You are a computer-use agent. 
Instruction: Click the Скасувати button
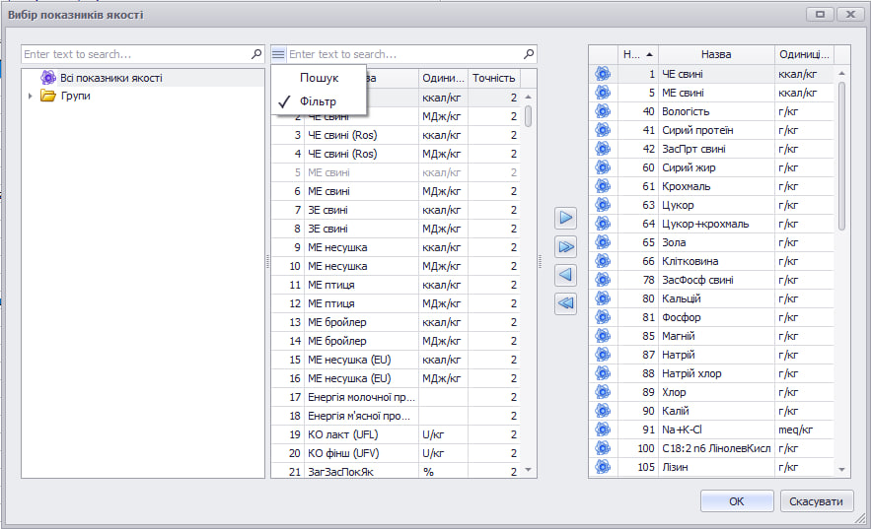pyautogui.click(x=816, y=501)
